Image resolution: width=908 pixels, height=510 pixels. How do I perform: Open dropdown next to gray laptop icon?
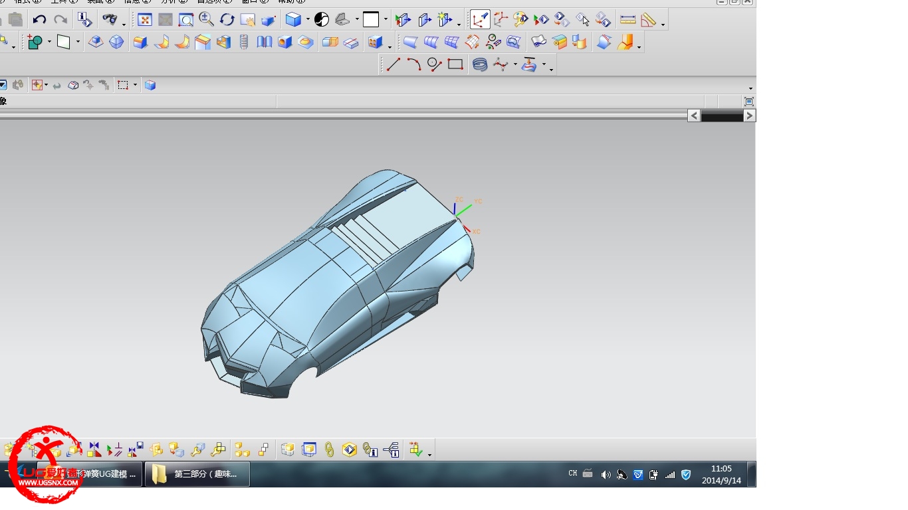pos(357,20)
